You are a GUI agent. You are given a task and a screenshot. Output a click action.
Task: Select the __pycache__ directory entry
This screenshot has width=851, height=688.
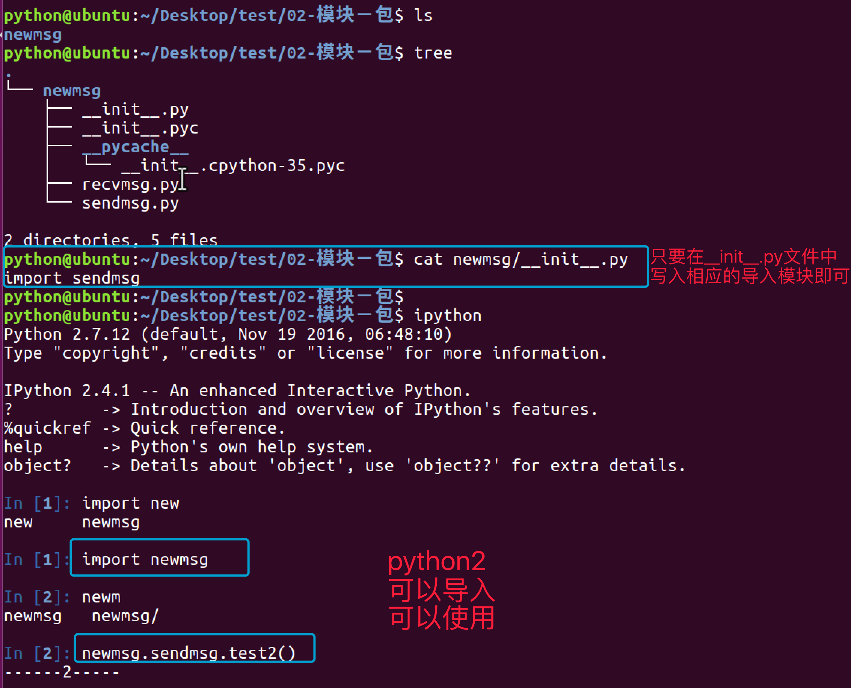135,147
